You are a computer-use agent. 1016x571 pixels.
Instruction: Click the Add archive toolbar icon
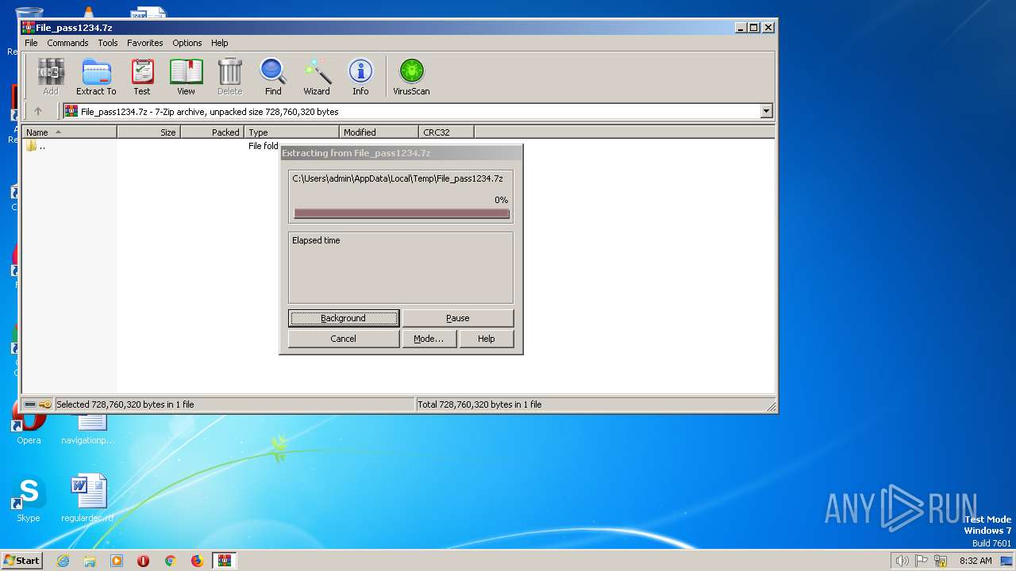pyautogui.click(x=51, y=77)
